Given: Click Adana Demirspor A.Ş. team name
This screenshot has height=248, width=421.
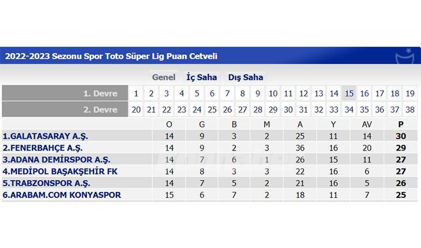Looking at the screenshot, I should point(57,160).
